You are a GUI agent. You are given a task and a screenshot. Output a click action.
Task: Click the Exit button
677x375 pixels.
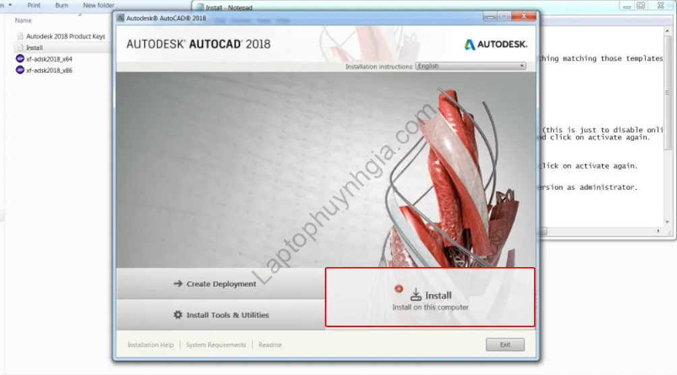pos(505,345)
